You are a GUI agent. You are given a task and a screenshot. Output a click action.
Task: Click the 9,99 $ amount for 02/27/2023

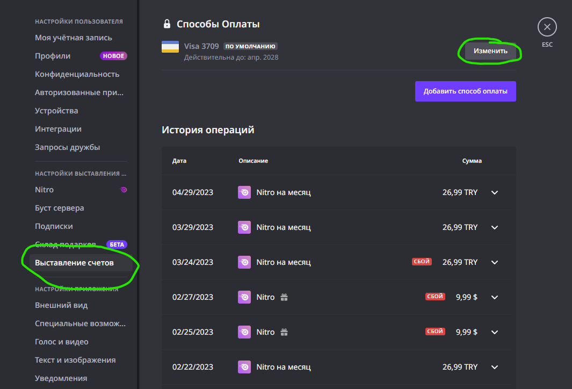click(467, 297)
